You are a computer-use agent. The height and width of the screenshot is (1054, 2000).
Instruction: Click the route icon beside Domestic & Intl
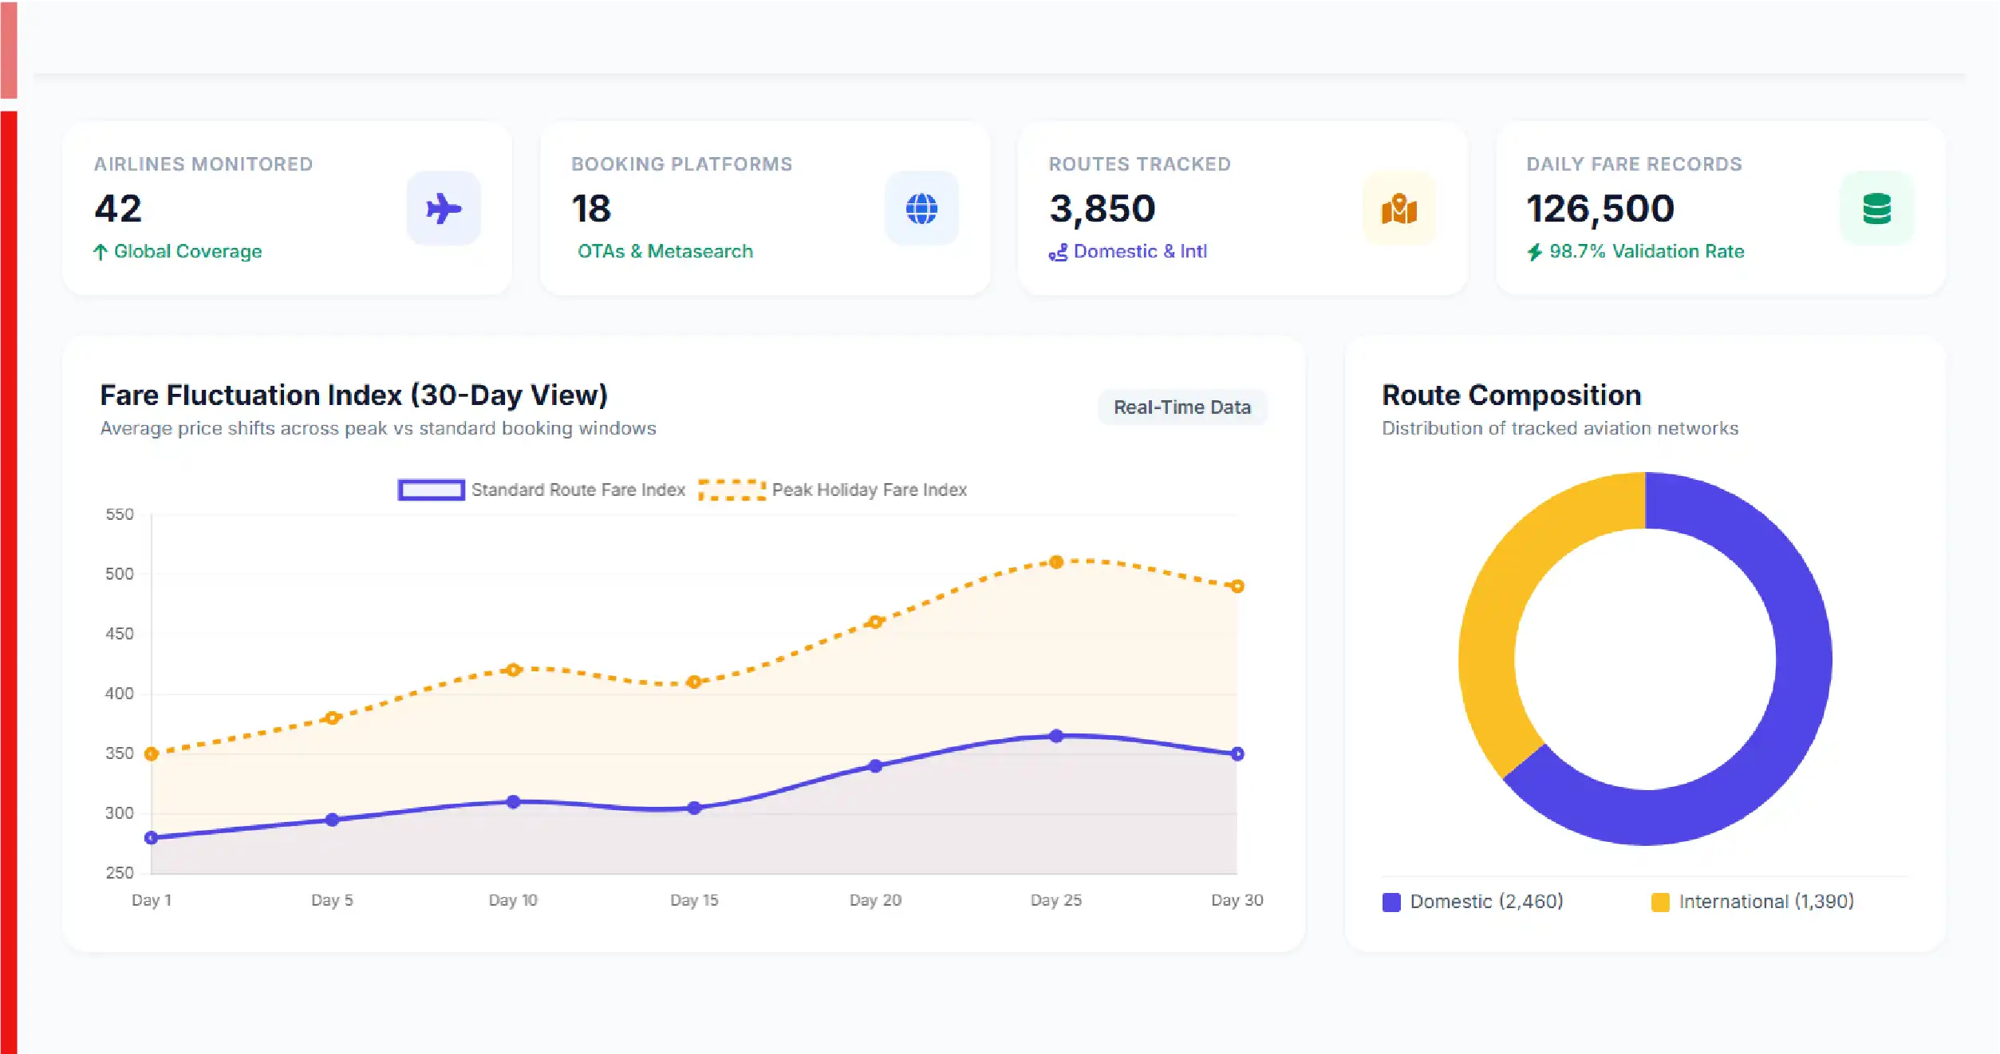click(x=1058, y=253)
